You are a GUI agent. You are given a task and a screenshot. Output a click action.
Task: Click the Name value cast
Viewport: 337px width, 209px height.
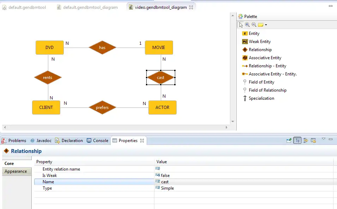coord(165,182)
